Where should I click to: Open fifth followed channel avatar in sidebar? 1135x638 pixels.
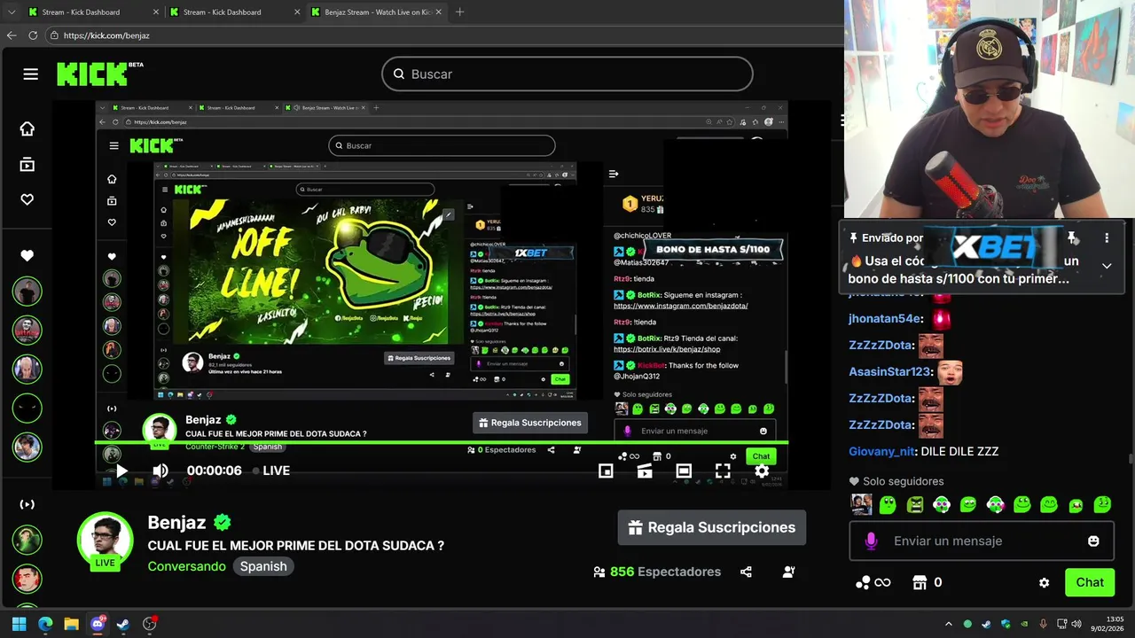point(27,447)
